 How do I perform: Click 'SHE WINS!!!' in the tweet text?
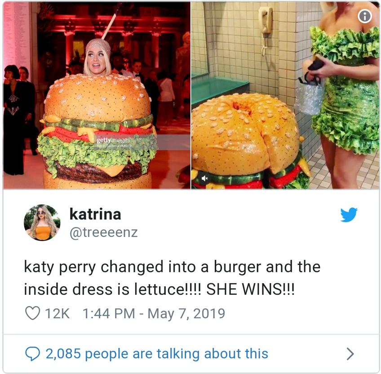(250, 289)
